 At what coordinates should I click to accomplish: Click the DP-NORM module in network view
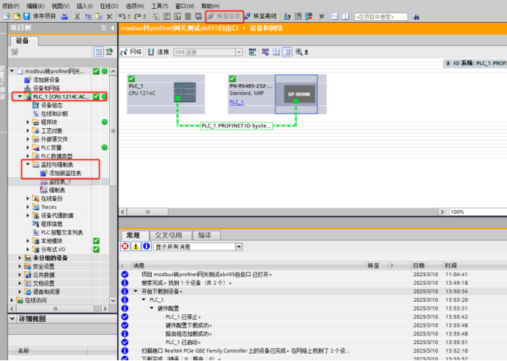click(x=300, y=94)
